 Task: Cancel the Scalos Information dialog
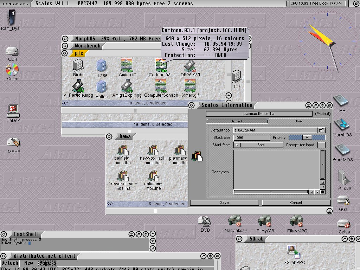(296, 202)
